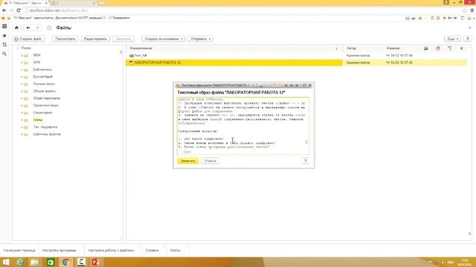
Task: Expand the MDK folder in the tree
Action: [x=22, y=56]
